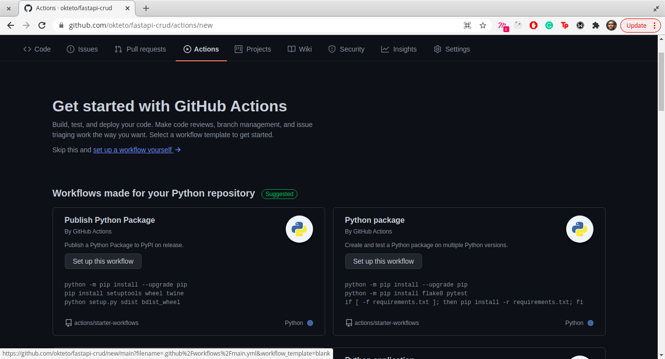Image resolution: width=665 pixels, height=359 pixels.
Task: Open the Grammarly extension icon
Action: 549,25
